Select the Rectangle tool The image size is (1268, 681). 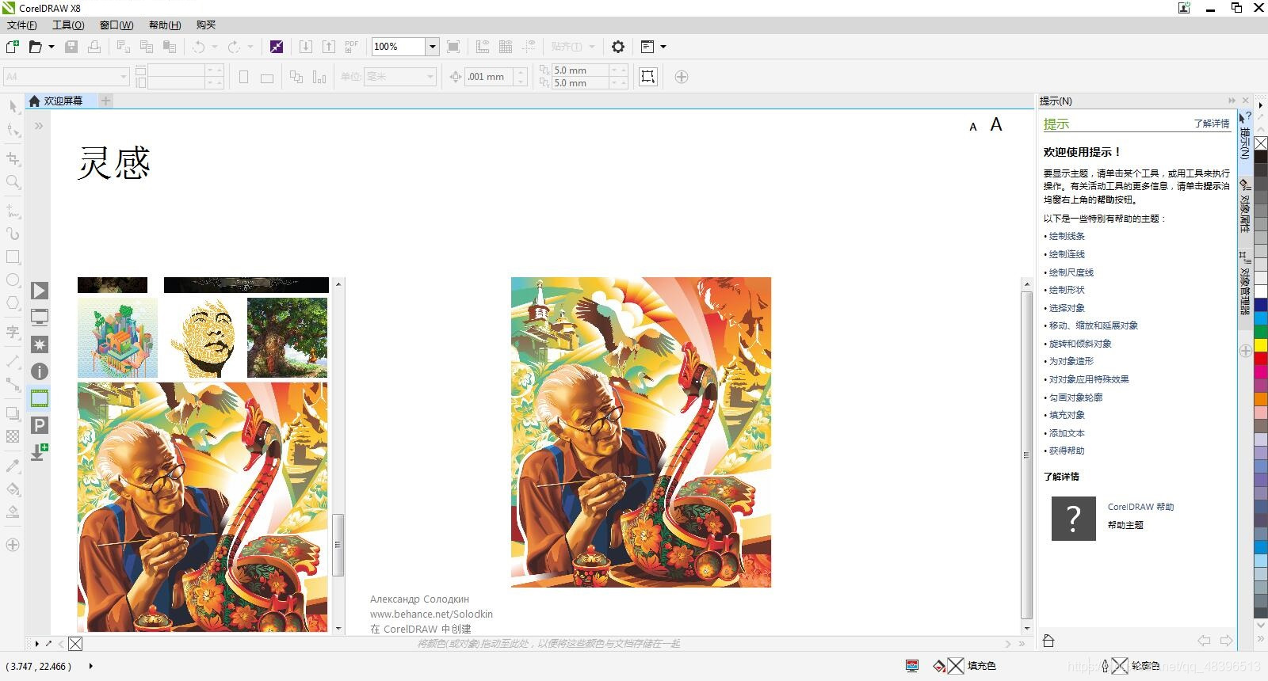(x=13, y=257)
